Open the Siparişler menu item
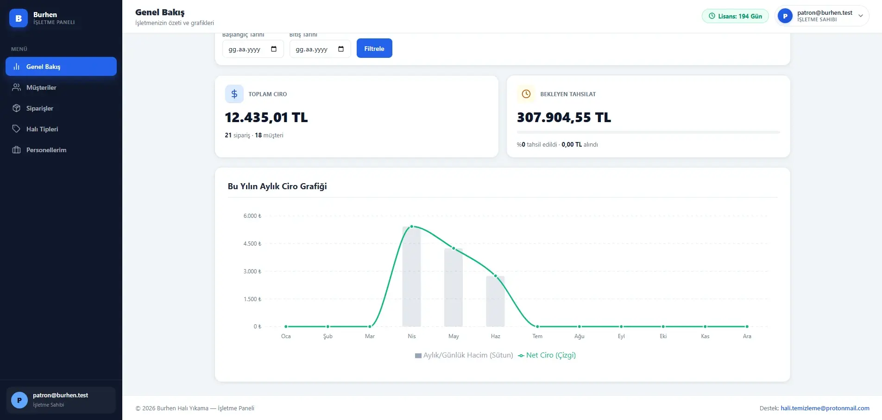882x420 pixels. [x=61, y=108]
